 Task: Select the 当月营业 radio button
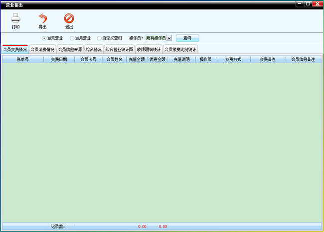click(x=72, y=38)
